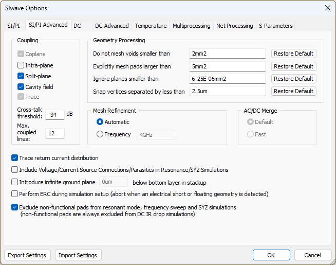Edit Ignore planes 6.25E-06mm2 field
The height and width of the screenshot is (265, 336).
point(228,79)
